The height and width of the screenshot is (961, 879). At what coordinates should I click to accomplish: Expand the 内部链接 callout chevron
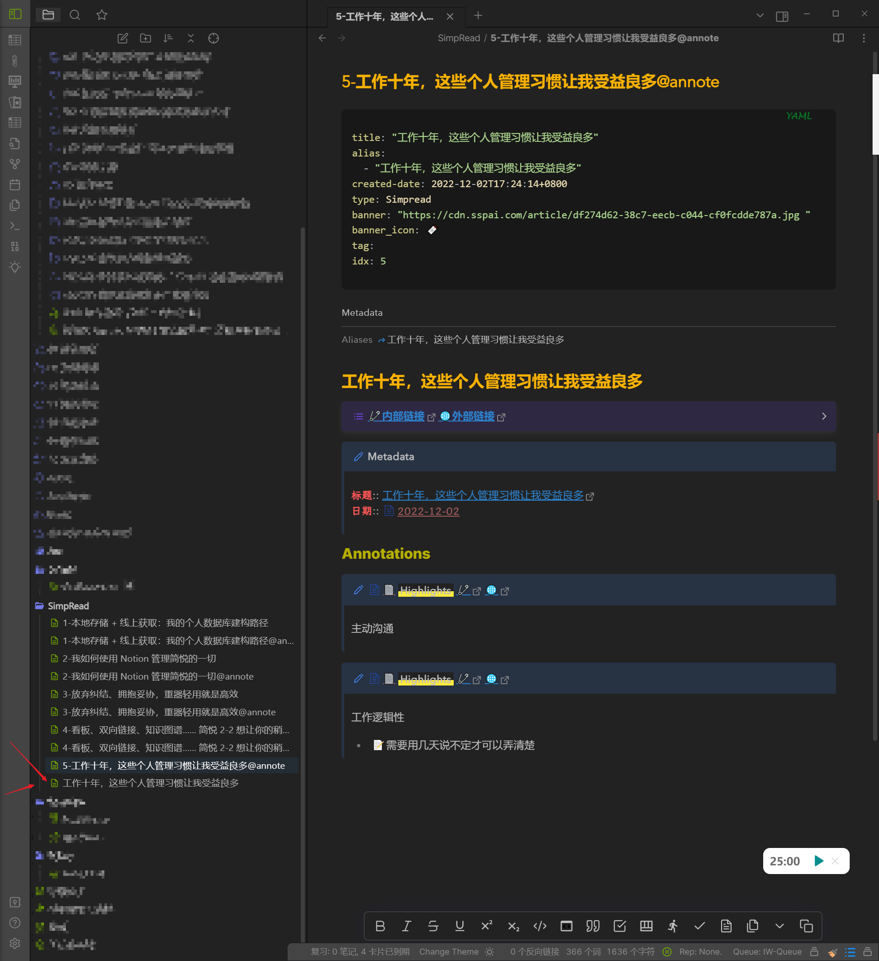[824, 416]
